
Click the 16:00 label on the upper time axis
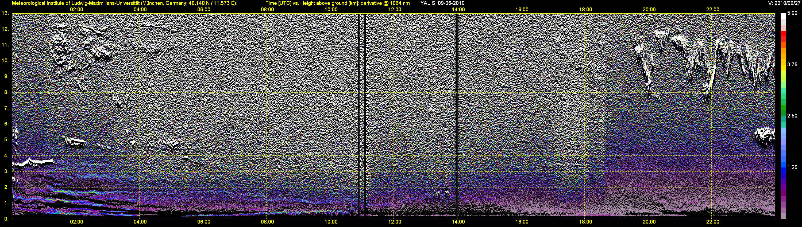[522, 9]
